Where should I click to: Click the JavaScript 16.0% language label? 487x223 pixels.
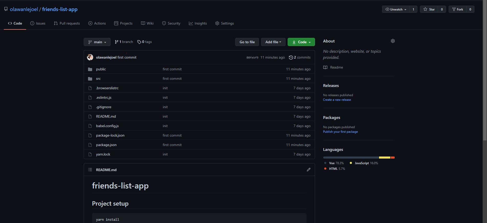pyautogui.click(x=364, y=163)
